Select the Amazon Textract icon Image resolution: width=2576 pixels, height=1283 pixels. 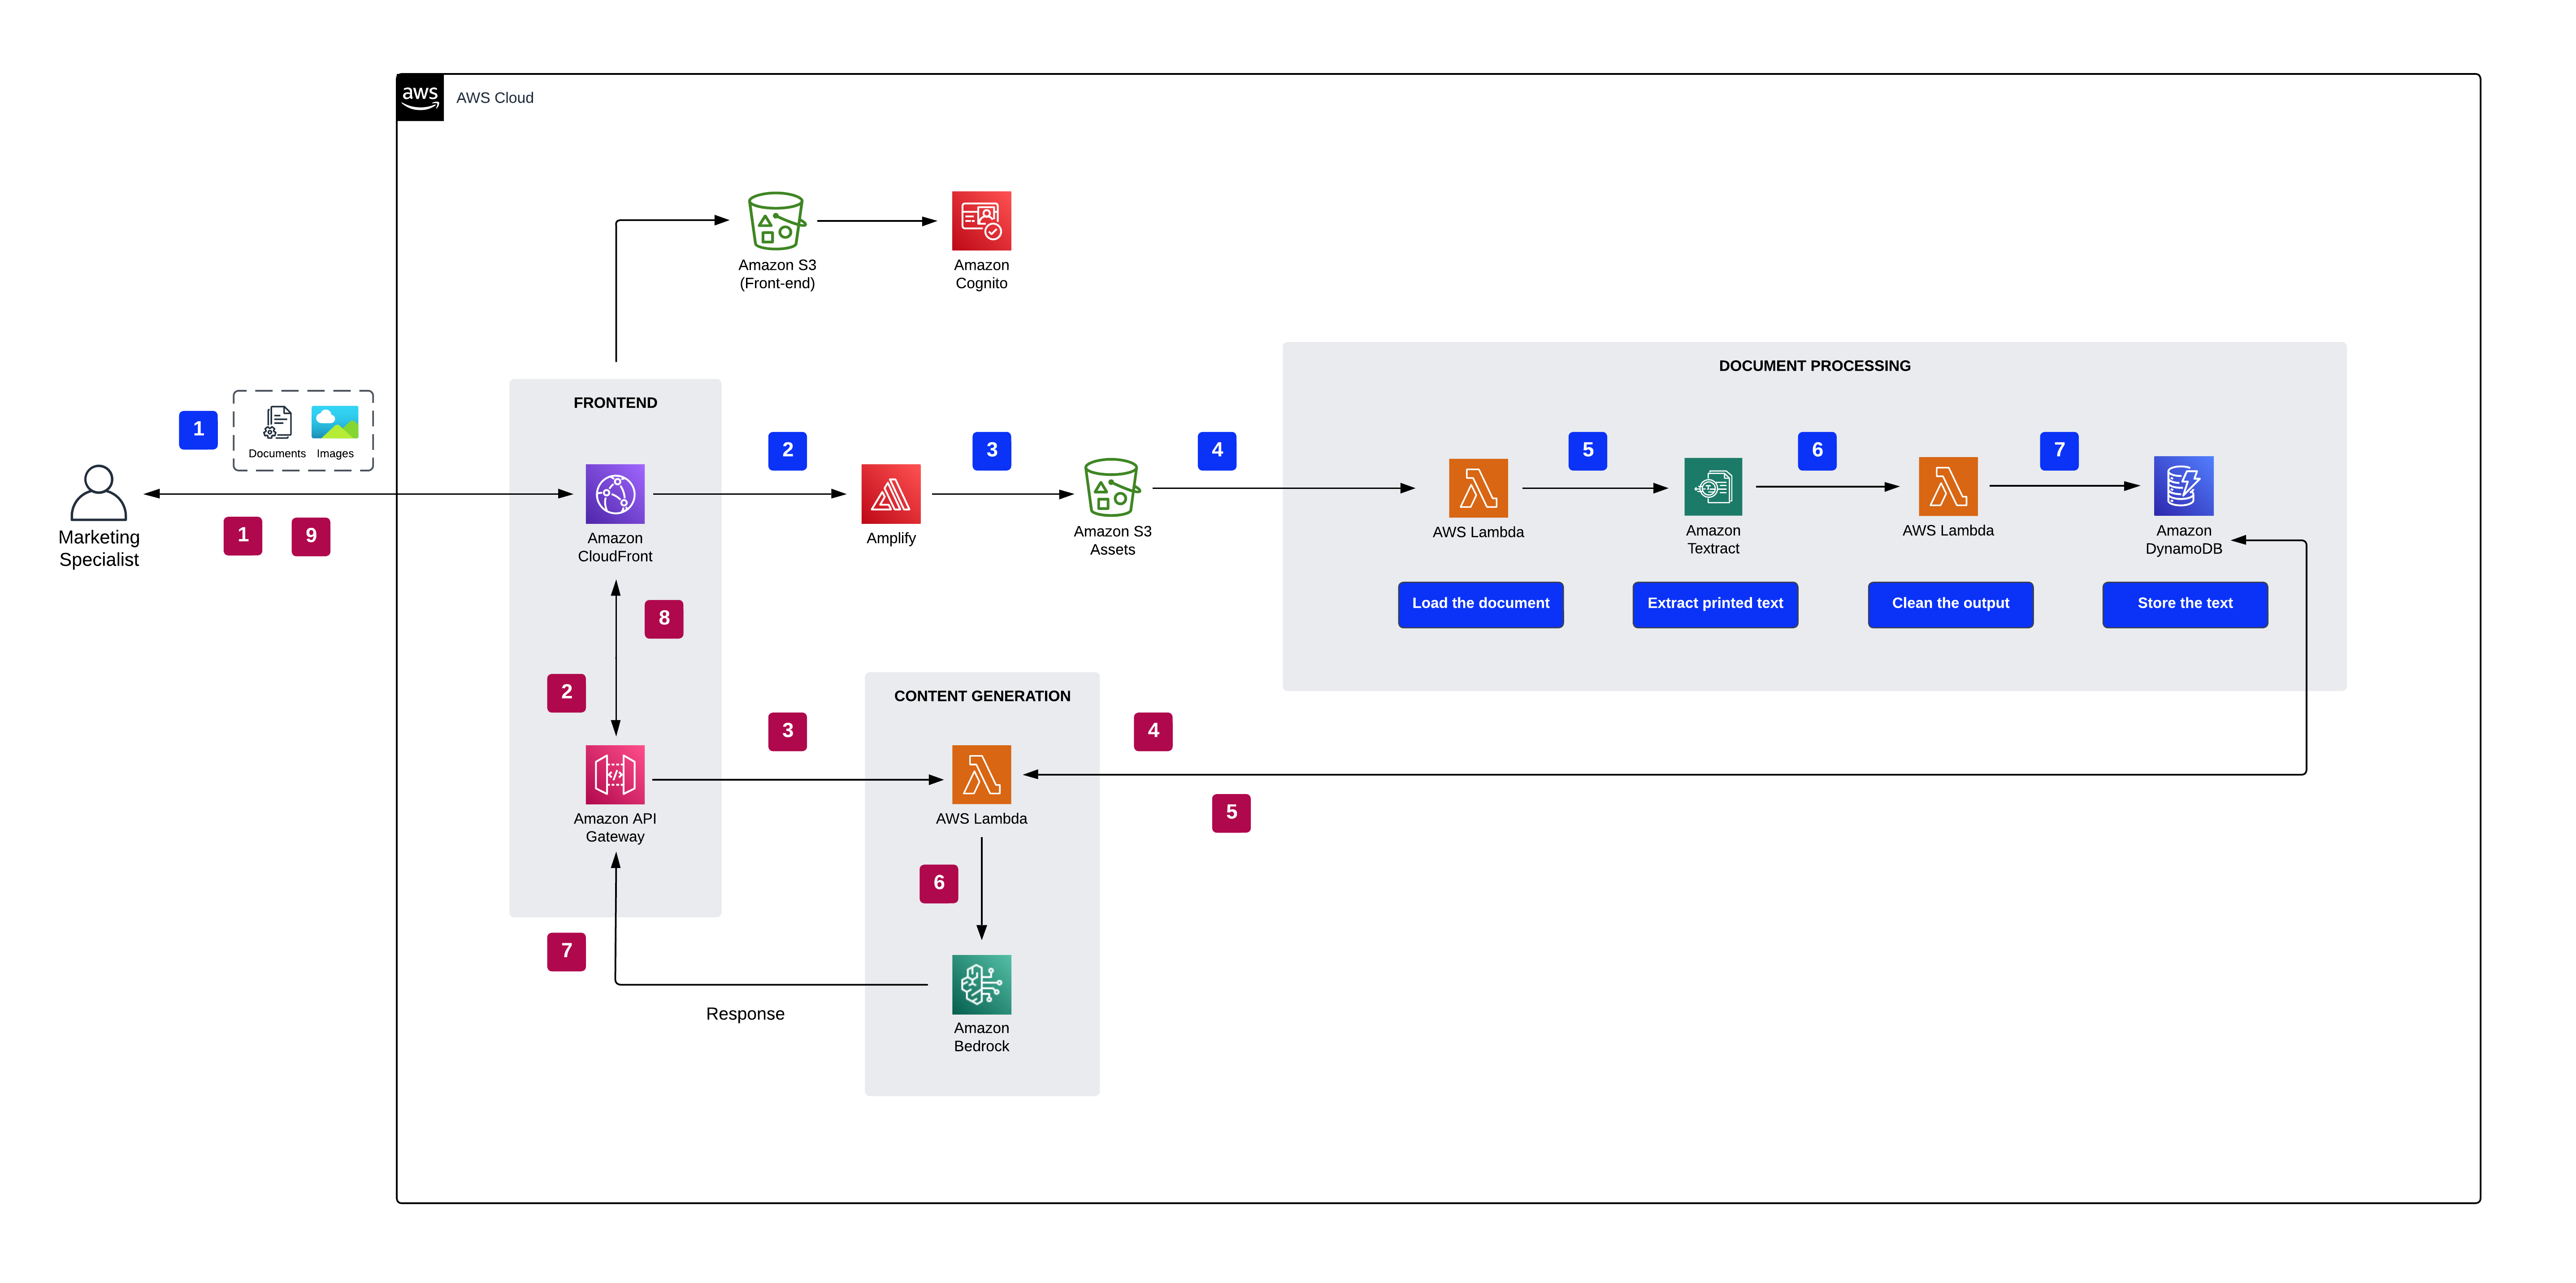point(1712,487)
